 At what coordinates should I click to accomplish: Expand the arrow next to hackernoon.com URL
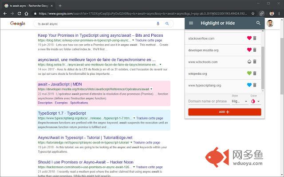click(134, 167)
